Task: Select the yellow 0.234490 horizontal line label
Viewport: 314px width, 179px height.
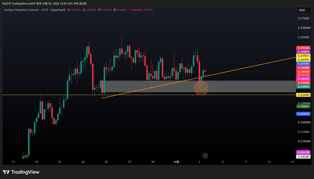Action: [303, 95]
